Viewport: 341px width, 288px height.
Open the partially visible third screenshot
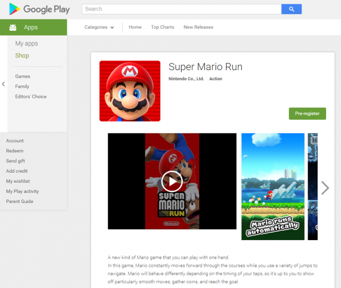[313, 187]
